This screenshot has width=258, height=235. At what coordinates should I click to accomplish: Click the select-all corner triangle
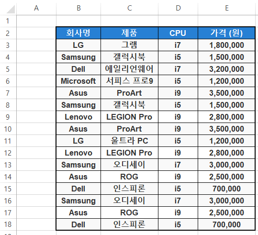11,9
